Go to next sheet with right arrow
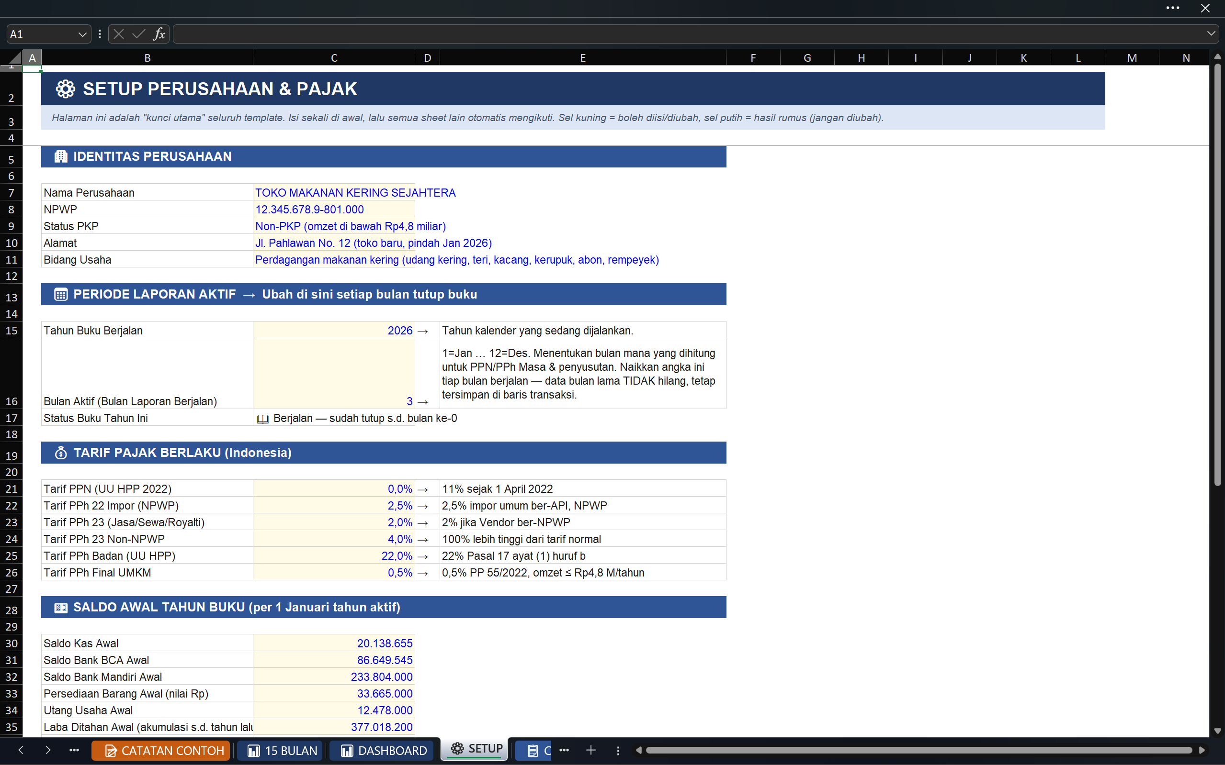Screen dimensions: 1225x765 click(47, 750)
